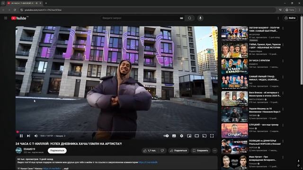
Task: Click the browser address bar URL
Action: coord(43,10)
